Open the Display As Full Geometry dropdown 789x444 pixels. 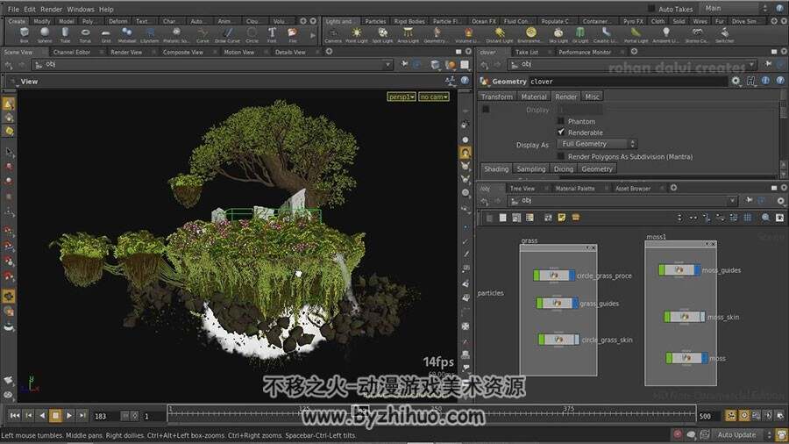598,144
